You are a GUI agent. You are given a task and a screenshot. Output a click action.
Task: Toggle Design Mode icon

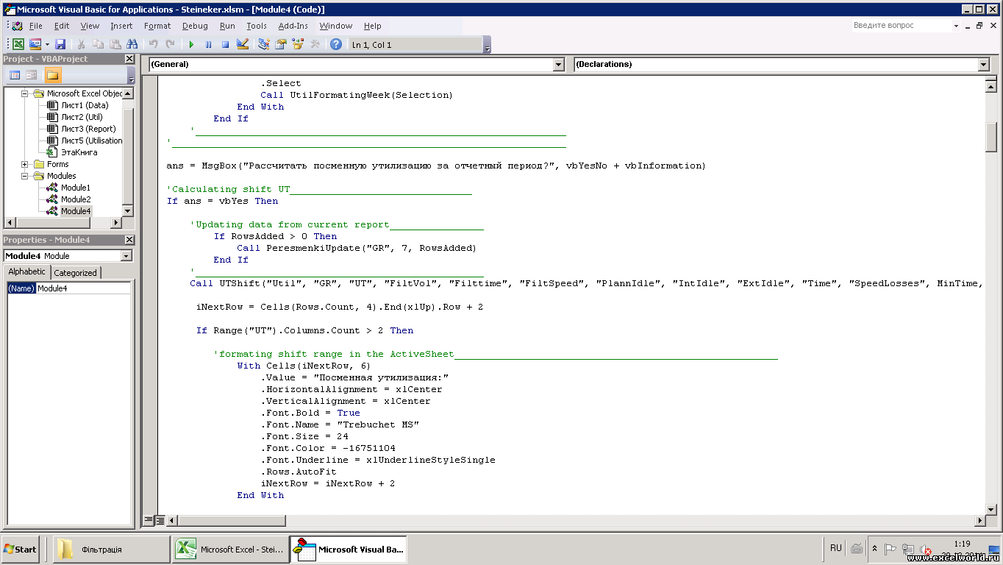click(243, 45)
